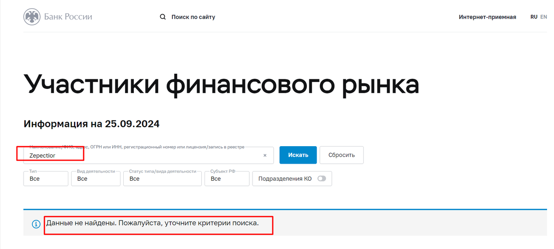This screenshot has height=249, width=554.
Task: Click the Сбросить reset button
Action: click(342, 155)
